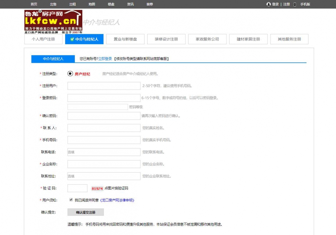Focus the 确认密码 field
The width and height of the screenshot is (336, 235).
[x=104, y=116]
